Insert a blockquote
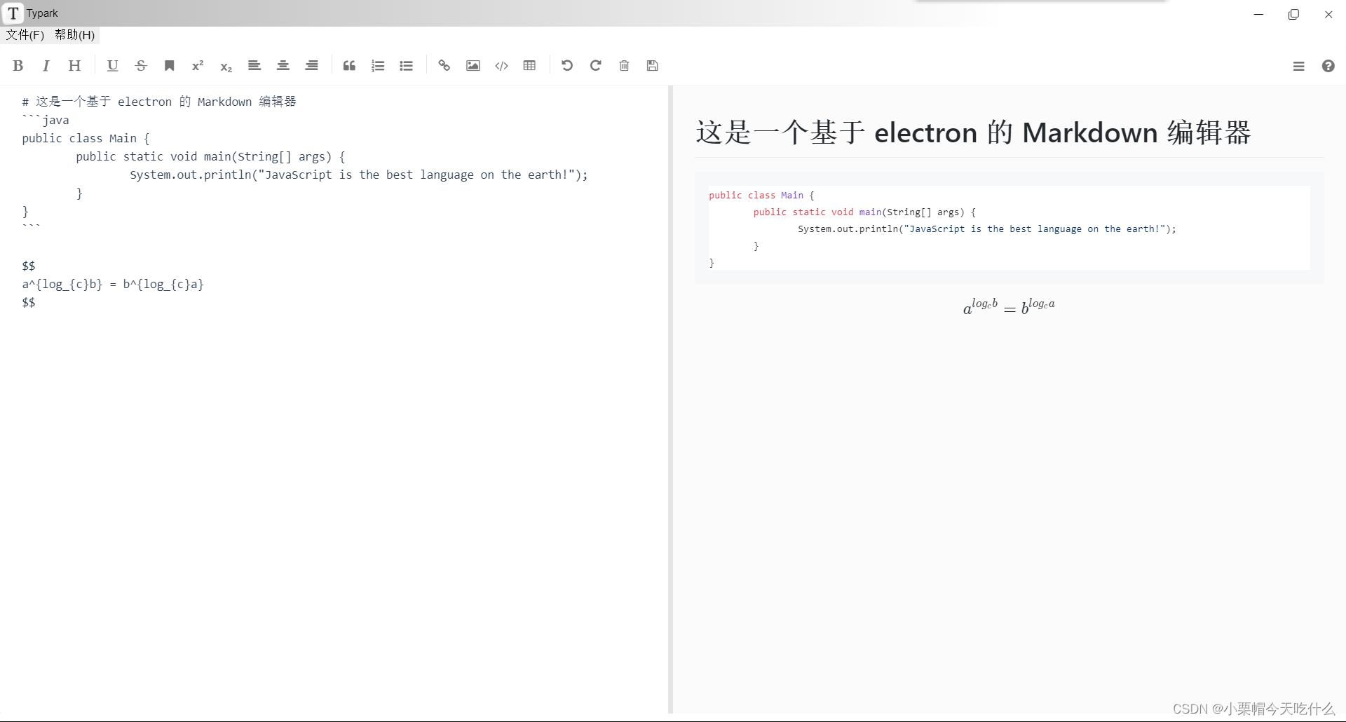This screenshot has width=1346, height=722. [349, 66]
